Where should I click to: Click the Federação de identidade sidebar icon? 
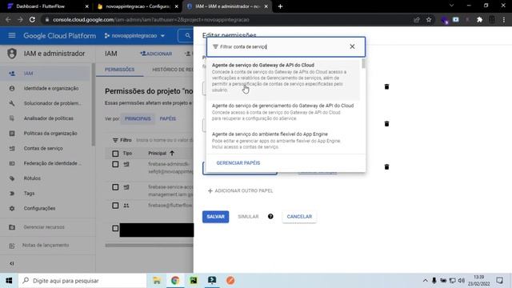[12, 163]
